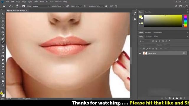189x106 pixels.
Task: Click the foreground color swatch in Color panel
Action: [140, 17]
